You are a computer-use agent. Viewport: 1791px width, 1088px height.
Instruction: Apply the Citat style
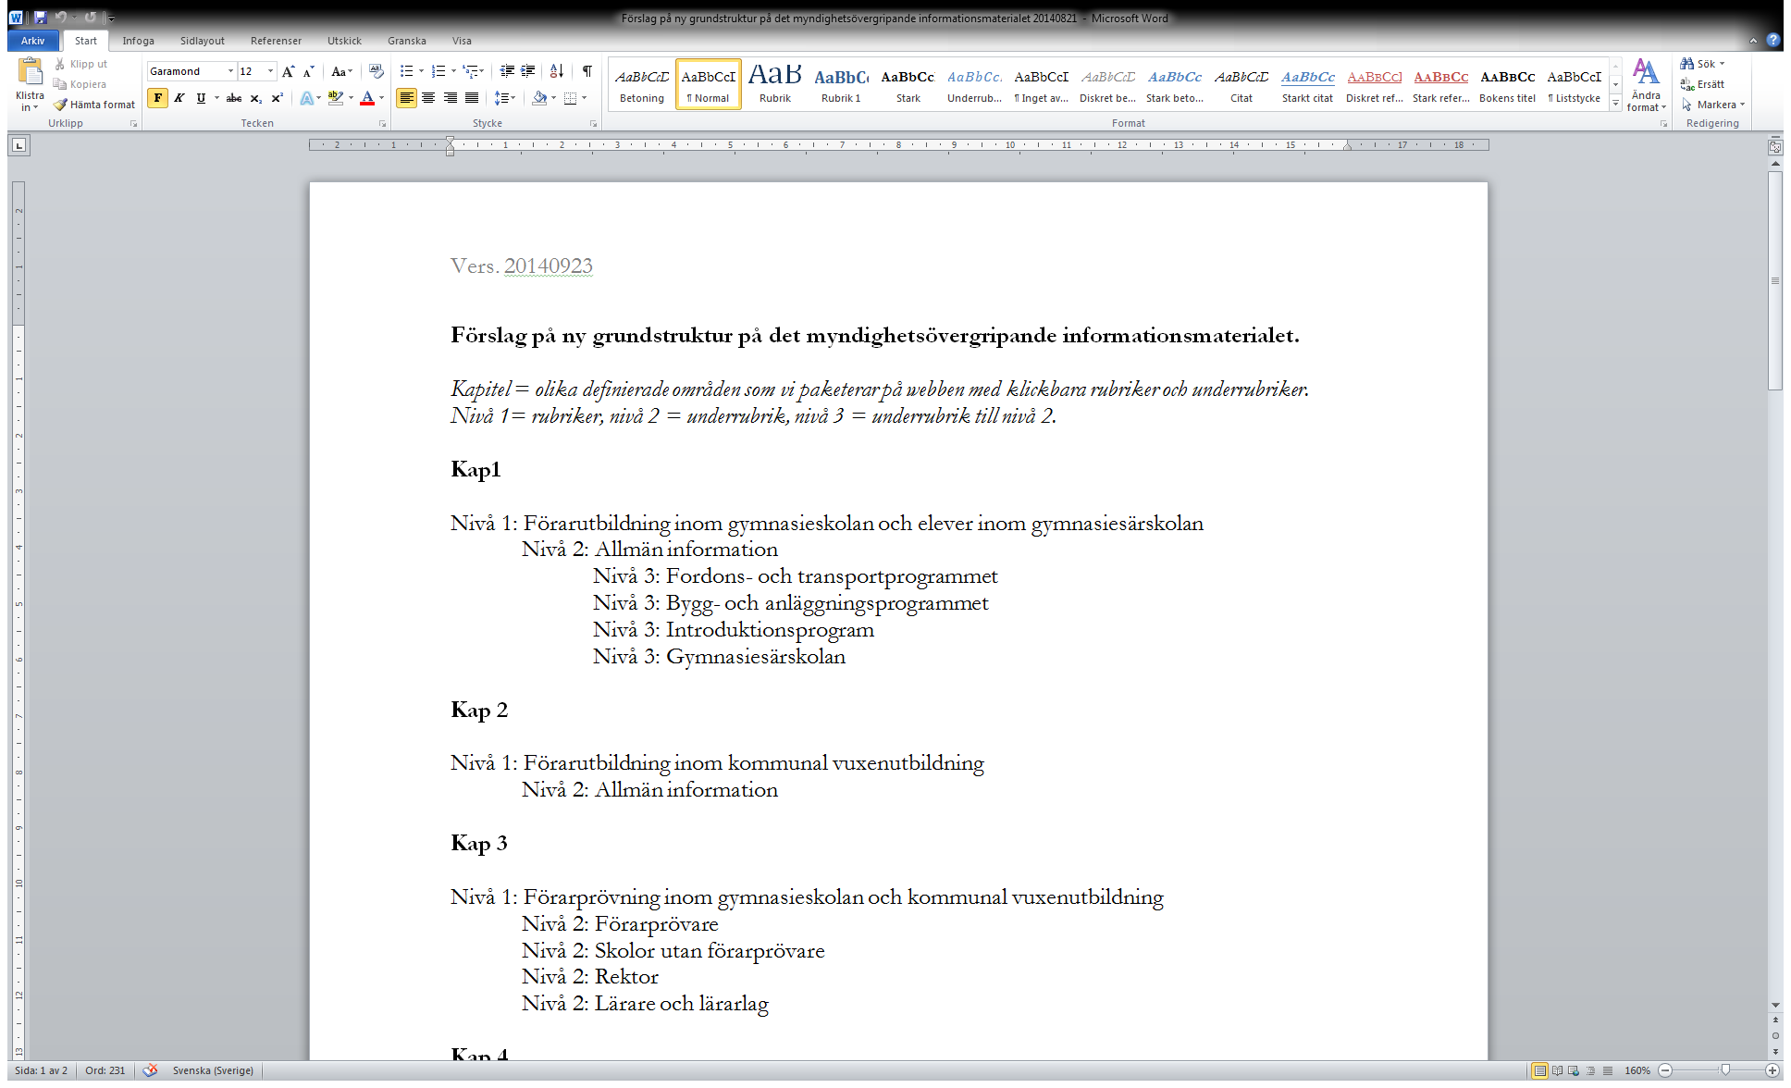pos(1241,84)
